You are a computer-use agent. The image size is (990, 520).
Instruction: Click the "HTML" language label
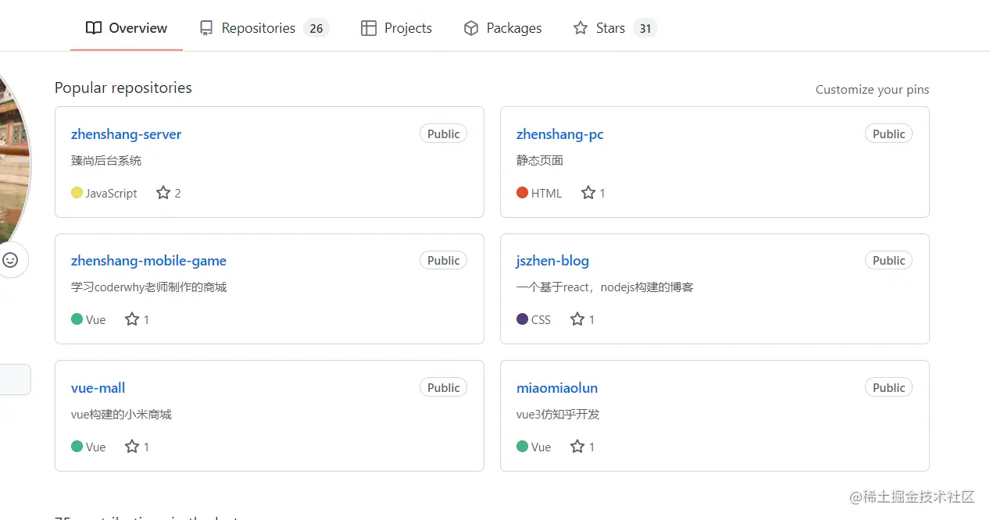click(x=547, y=193)
